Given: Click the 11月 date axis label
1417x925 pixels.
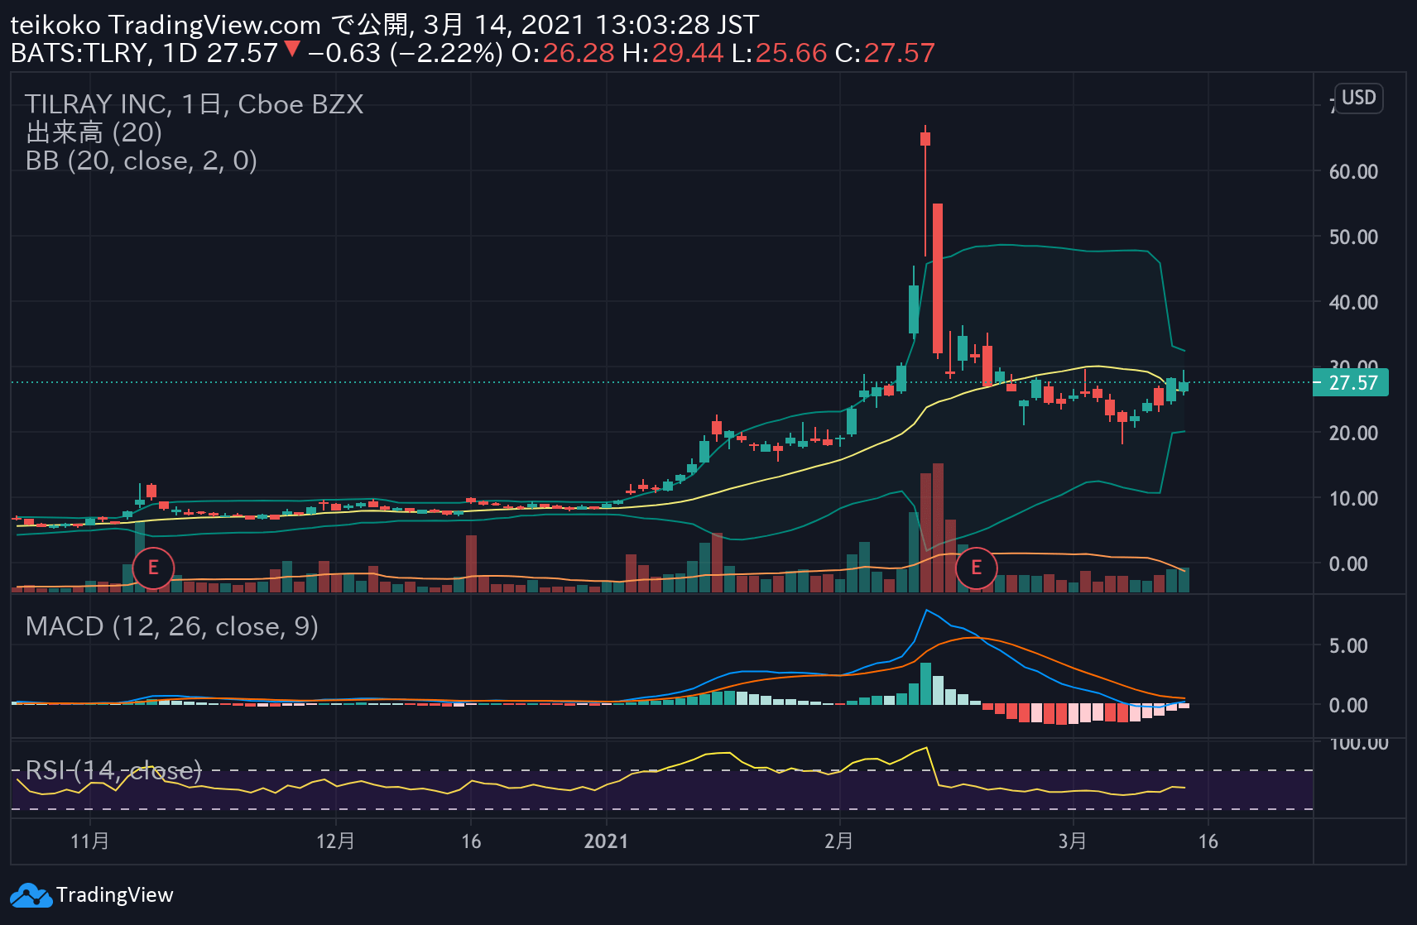Looking at the screenshot, I should pos(90,841).
